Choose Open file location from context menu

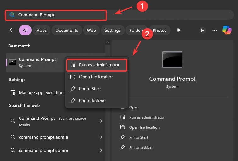click(96, 77)
